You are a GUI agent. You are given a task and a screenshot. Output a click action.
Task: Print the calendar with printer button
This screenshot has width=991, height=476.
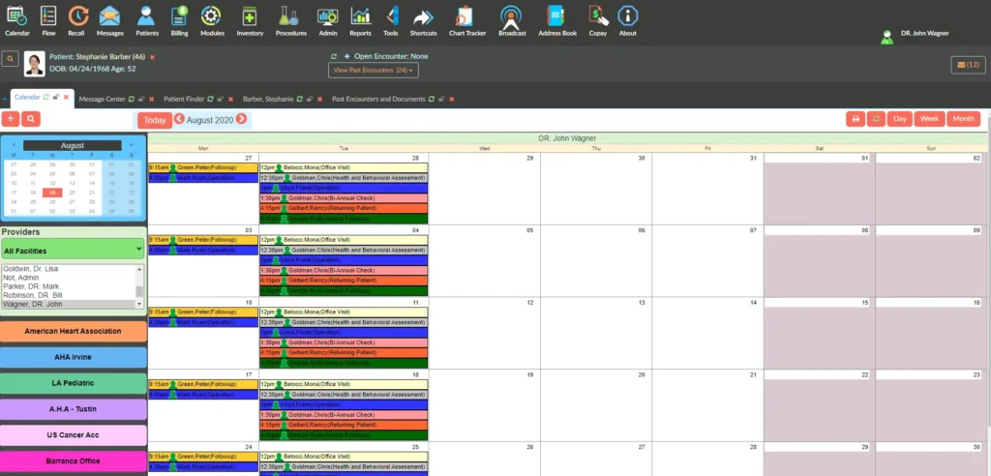point(855,119)
